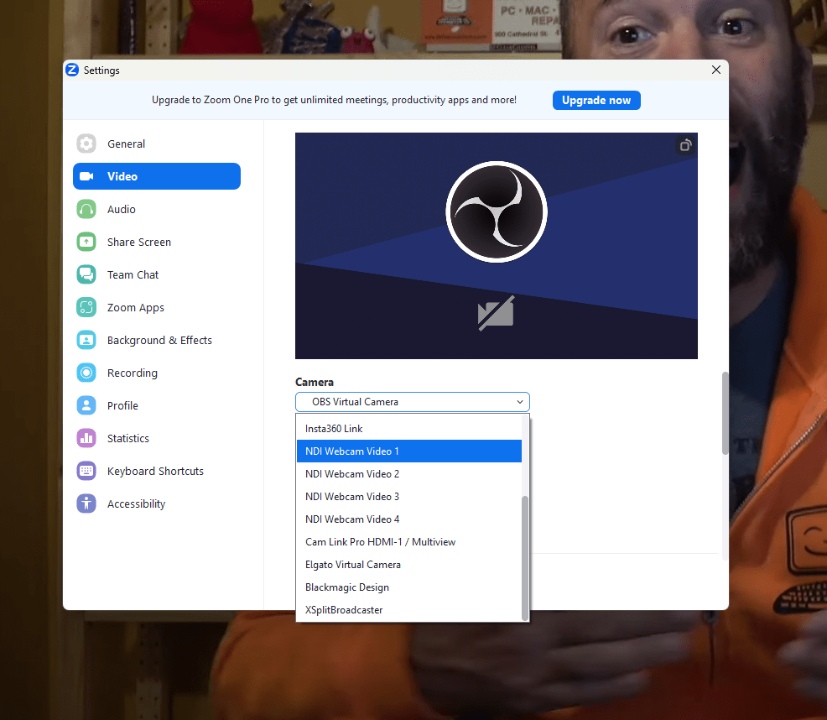Click the Upgrade now button

(596, 101)
